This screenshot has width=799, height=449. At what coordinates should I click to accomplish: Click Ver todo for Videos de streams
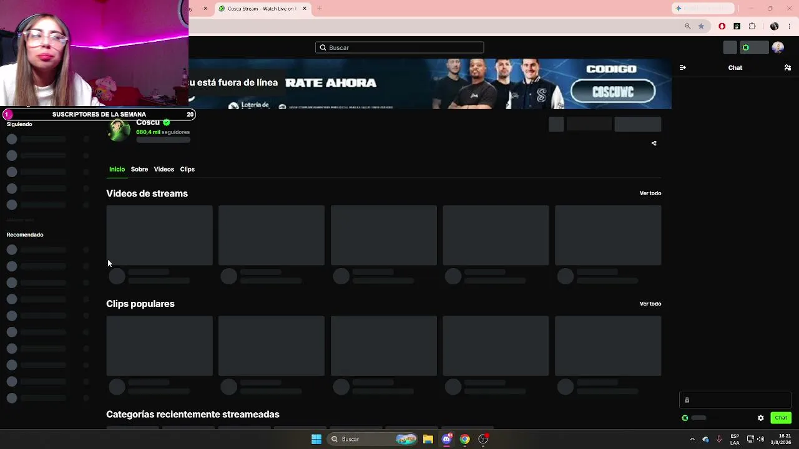pos(650,193)
